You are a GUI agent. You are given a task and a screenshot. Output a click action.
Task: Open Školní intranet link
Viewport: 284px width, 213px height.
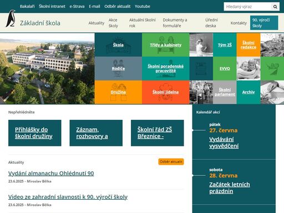click(52, 6)
